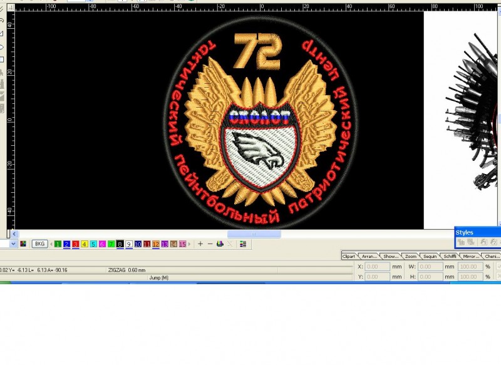Select navy color swatch 10
The width and height of the screenshot is (501, 365).
138,244
